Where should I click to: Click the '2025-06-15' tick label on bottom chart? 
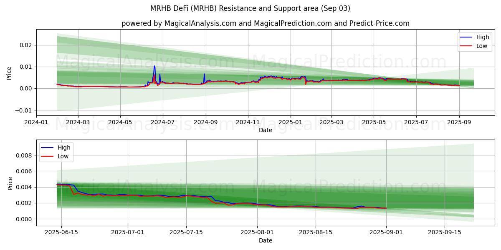tap(61, 232)
